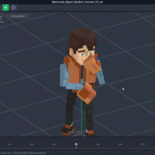Select the lower orange hand block

point(86,93)
